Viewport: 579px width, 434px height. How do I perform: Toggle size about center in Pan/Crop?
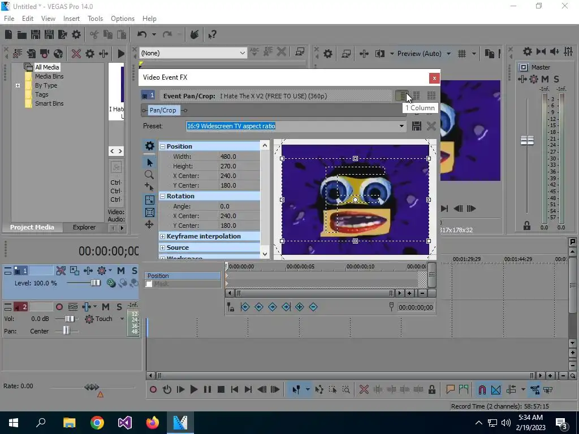coord(149,212)
